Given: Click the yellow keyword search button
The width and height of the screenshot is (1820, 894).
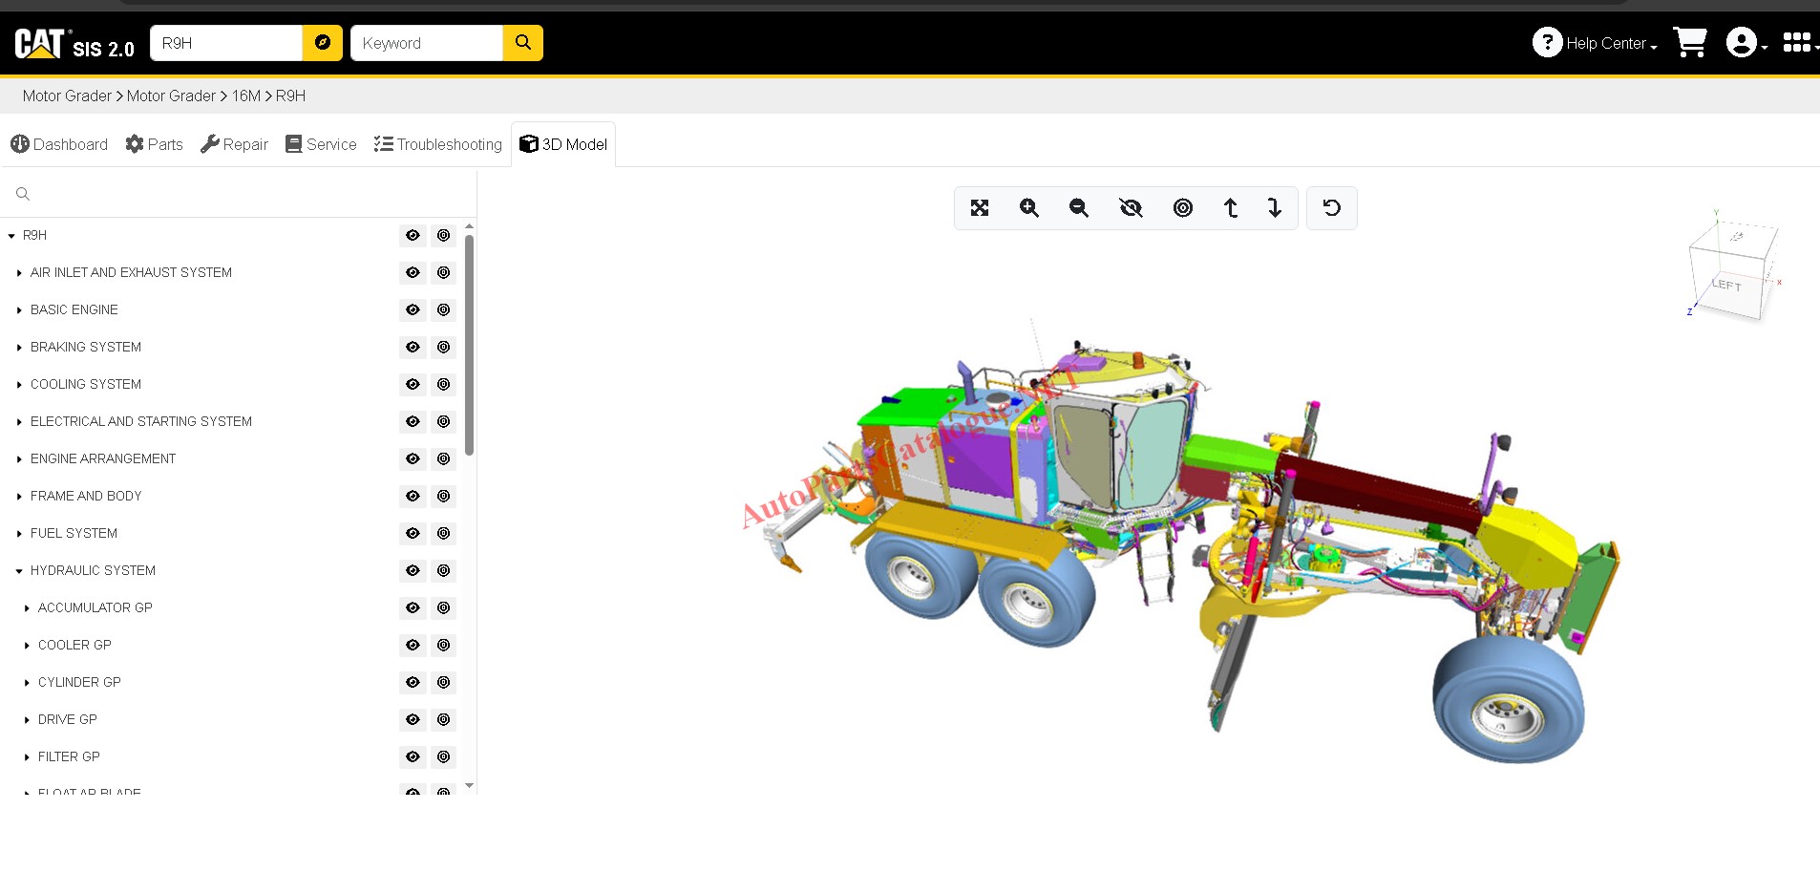Looking at the screenshot, I should tap(523, 43).
